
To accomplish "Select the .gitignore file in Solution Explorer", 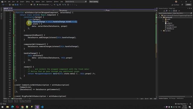I will click(169, 23).
